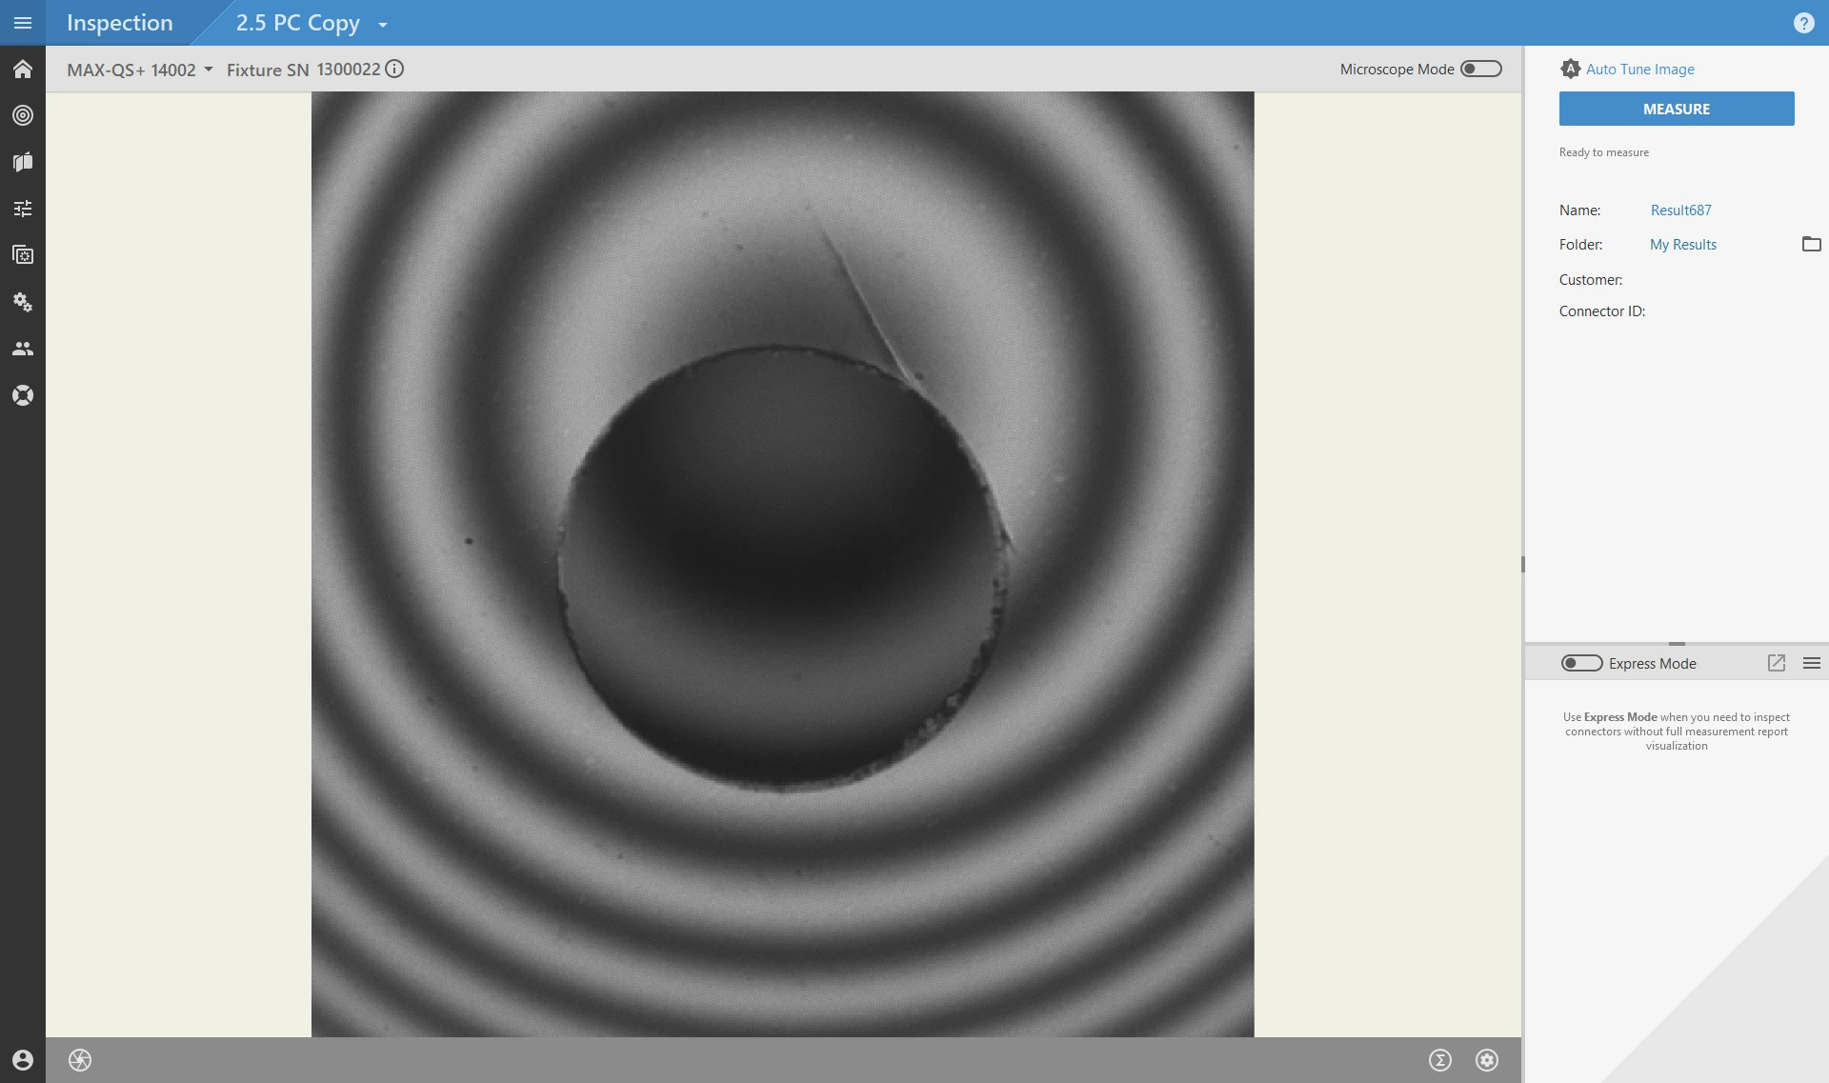Open the hamburger menu at top left
The width and height of the screenshot is (1829, 1083).
(x=23, y=23)
